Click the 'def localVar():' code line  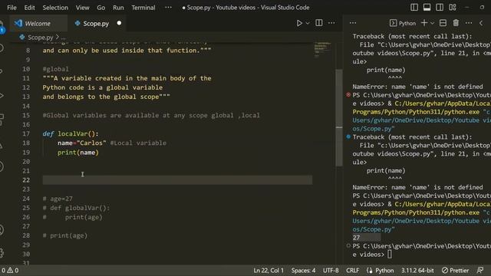(71, 134)
